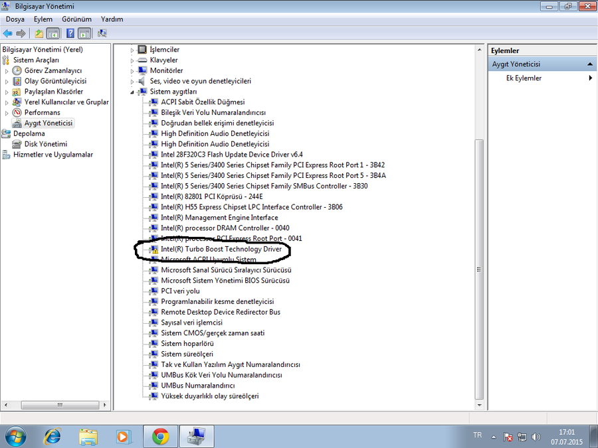Expand Yerel Kullanıcılar ve Gruplar node

(x=7, y=102)
